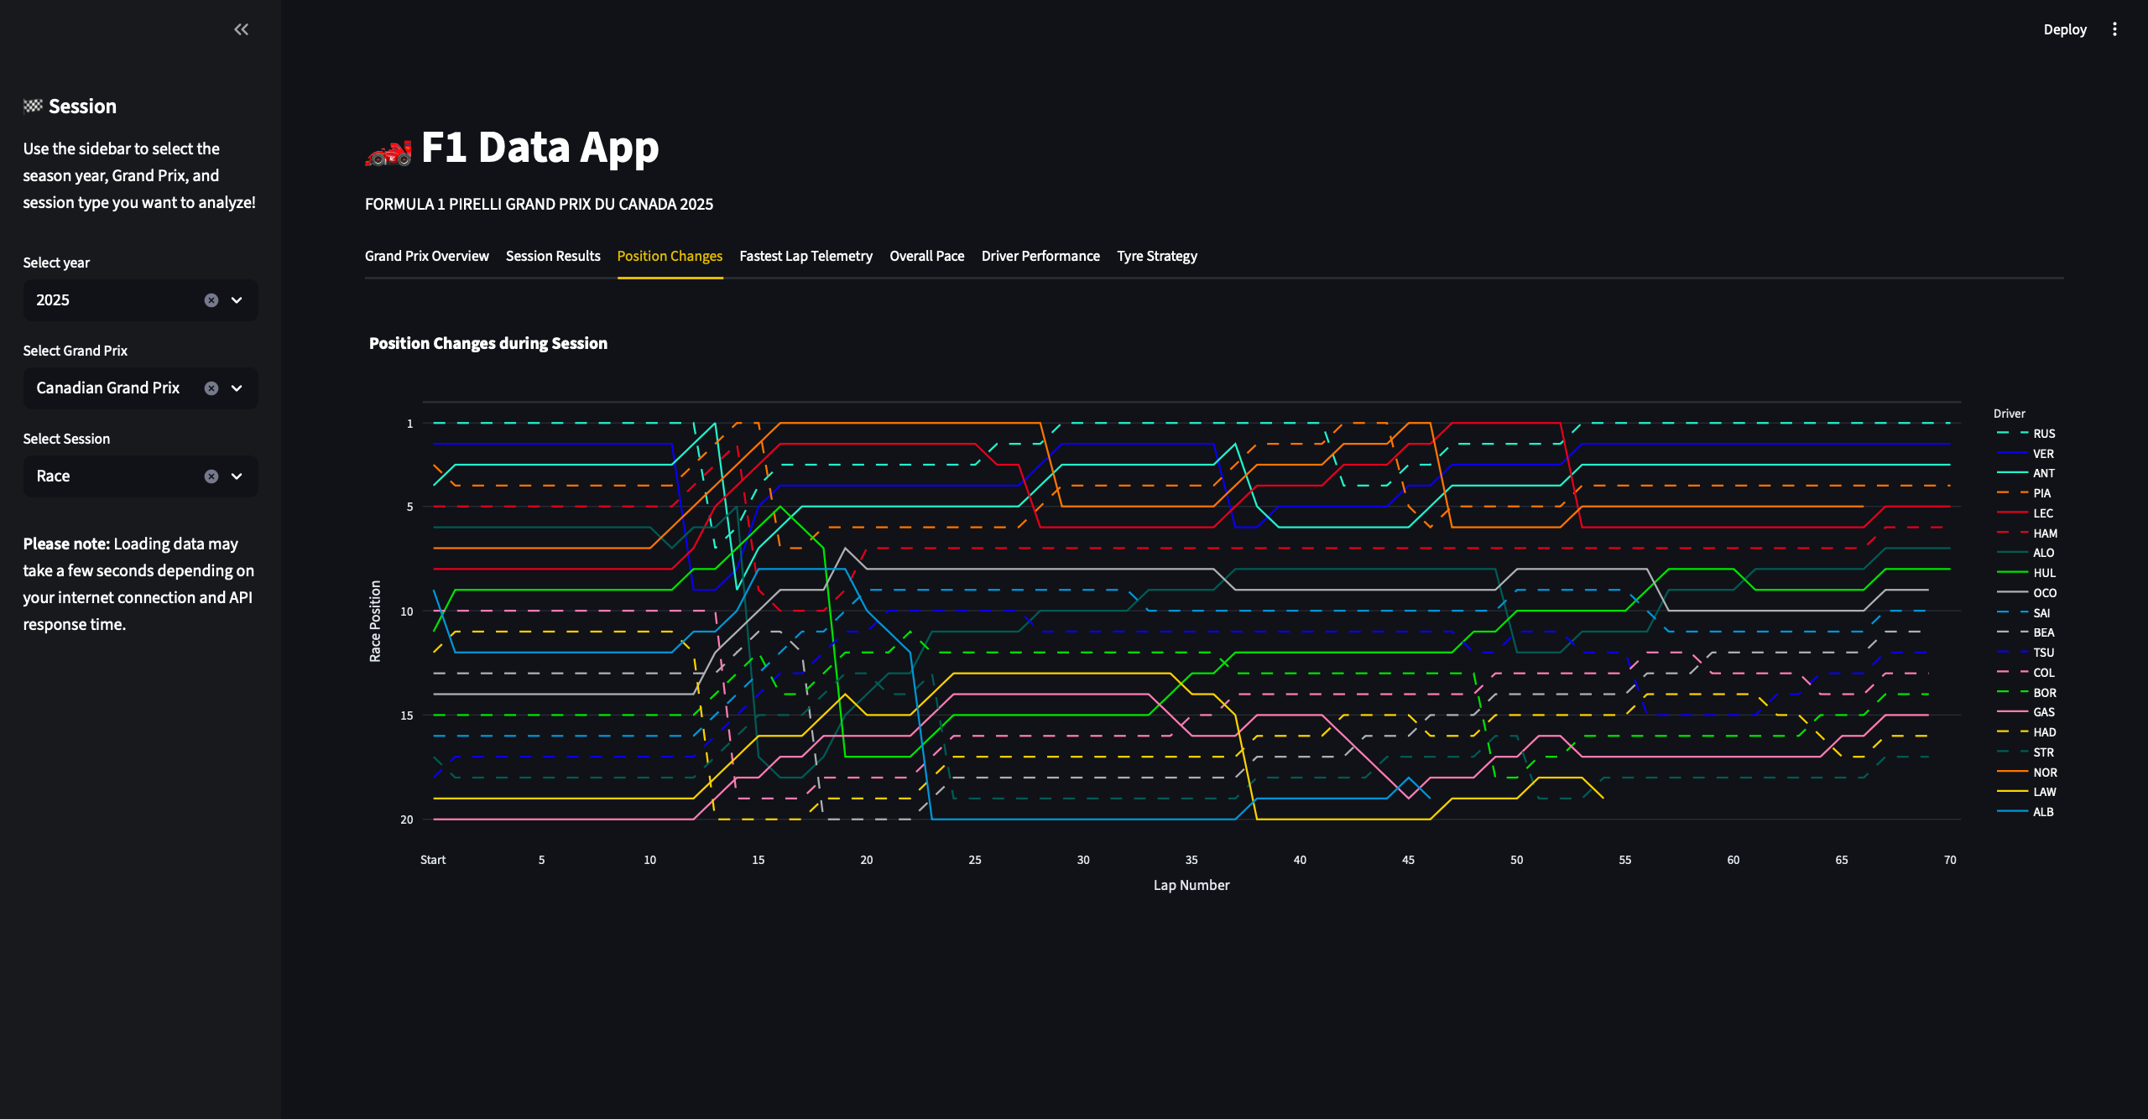Expand the Select Session dropdown arrow

[x=237, y=476]
